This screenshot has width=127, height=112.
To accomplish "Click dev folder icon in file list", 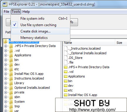I will pyautogui.click(x=66, y=86).
